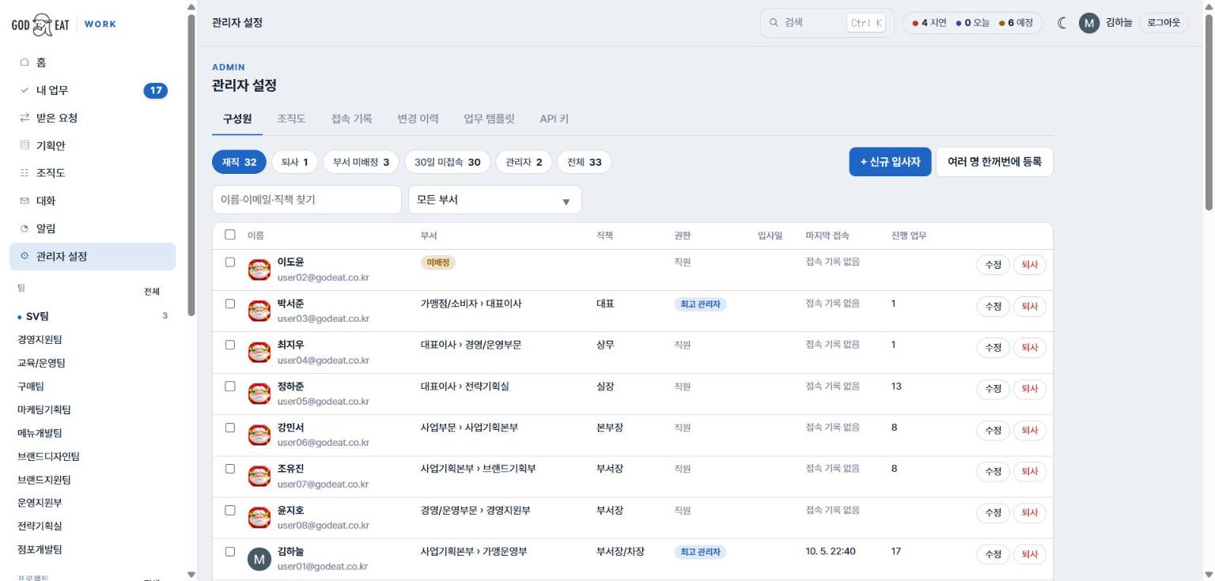
Task: Click the gear icon next to 관리자 설정
Action: (24, 256)
